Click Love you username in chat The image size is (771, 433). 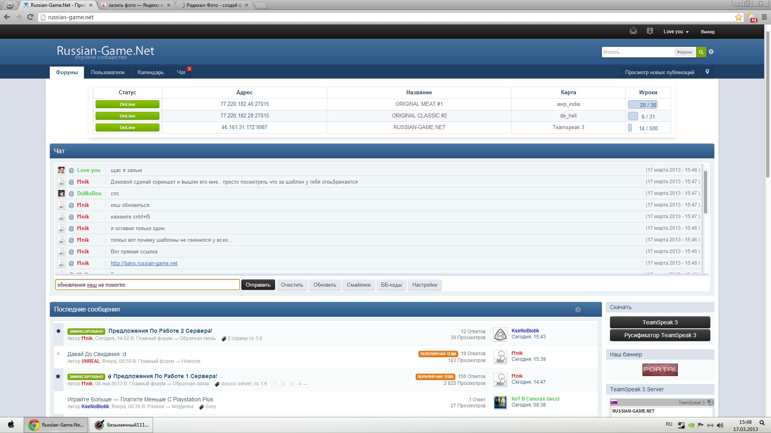point(89,170)
